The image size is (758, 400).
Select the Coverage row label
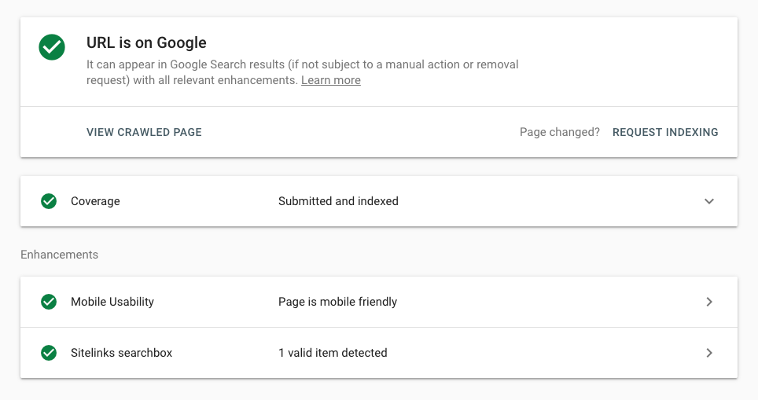(95, 201)
